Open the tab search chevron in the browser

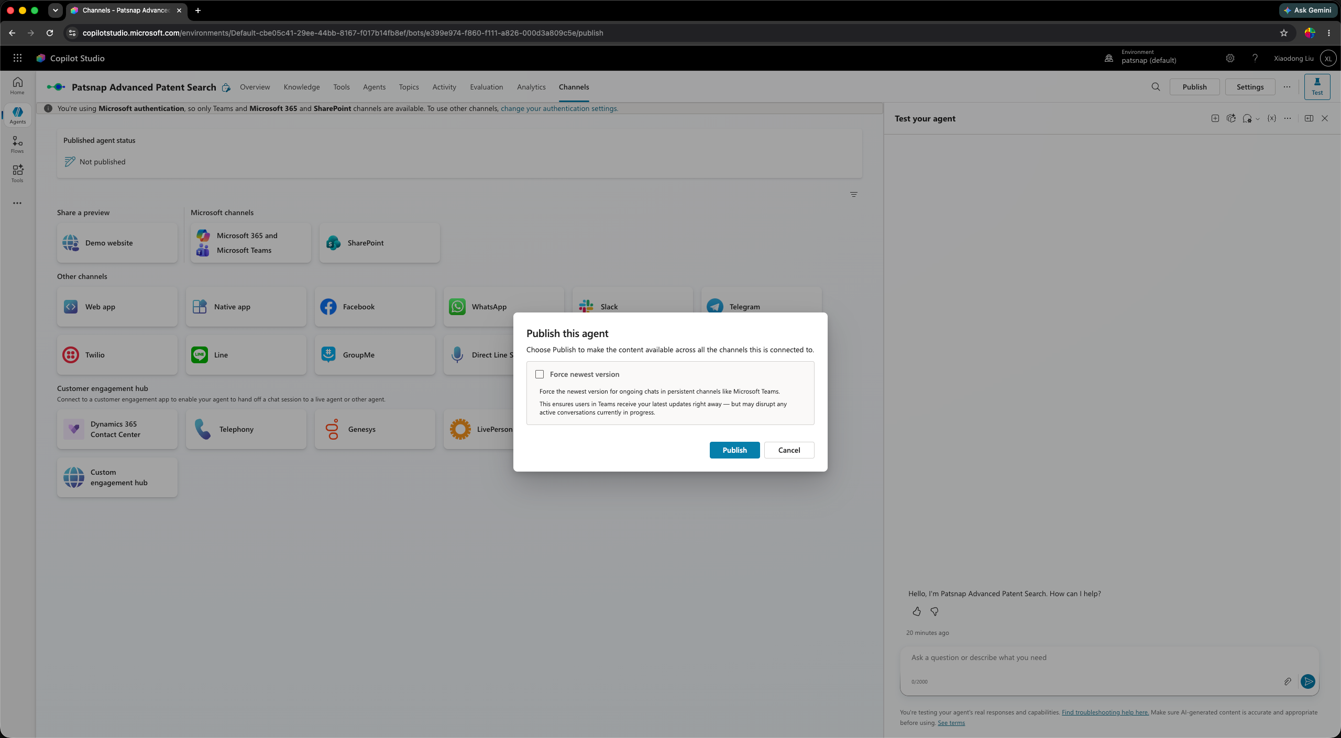coord(55,10)
